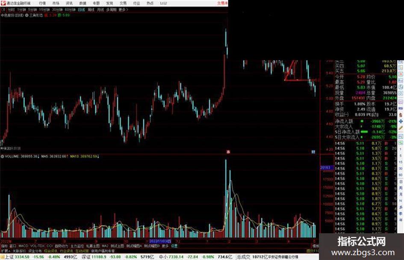Select the 月线 monthly chart tab
Image resolution: width=404 pixels, height=260 pixels.
100,9
